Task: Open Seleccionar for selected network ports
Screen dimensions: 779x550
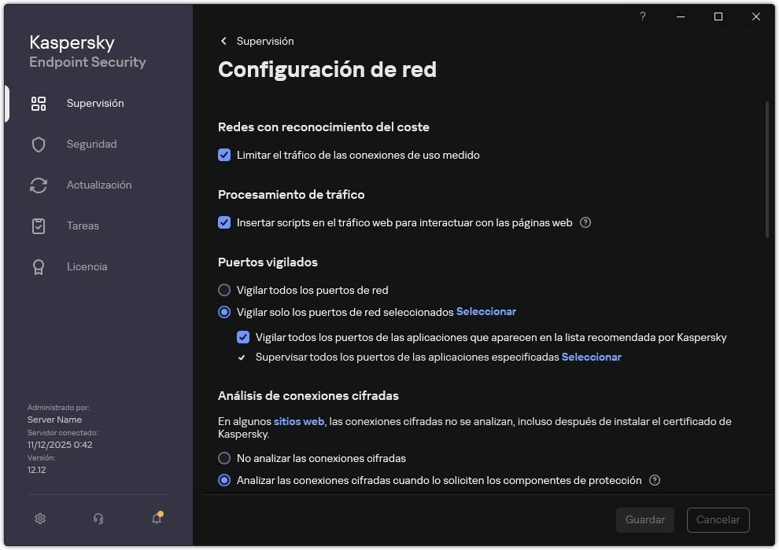Action: pyautogui.click(x=485, y=311)
